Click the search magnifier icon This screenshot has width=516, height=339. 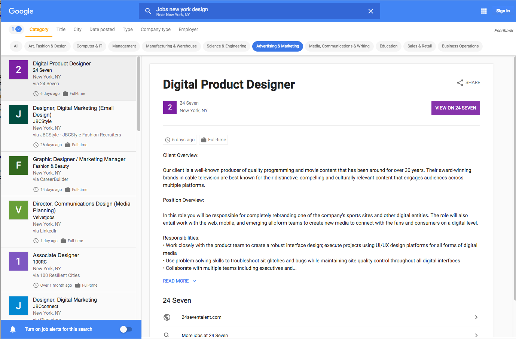tap(148, 11)
